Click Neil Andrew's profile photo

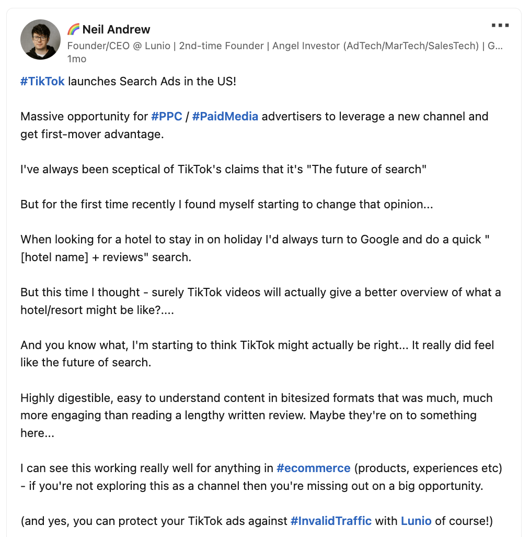pyautogui.click(x=40, y=39)
